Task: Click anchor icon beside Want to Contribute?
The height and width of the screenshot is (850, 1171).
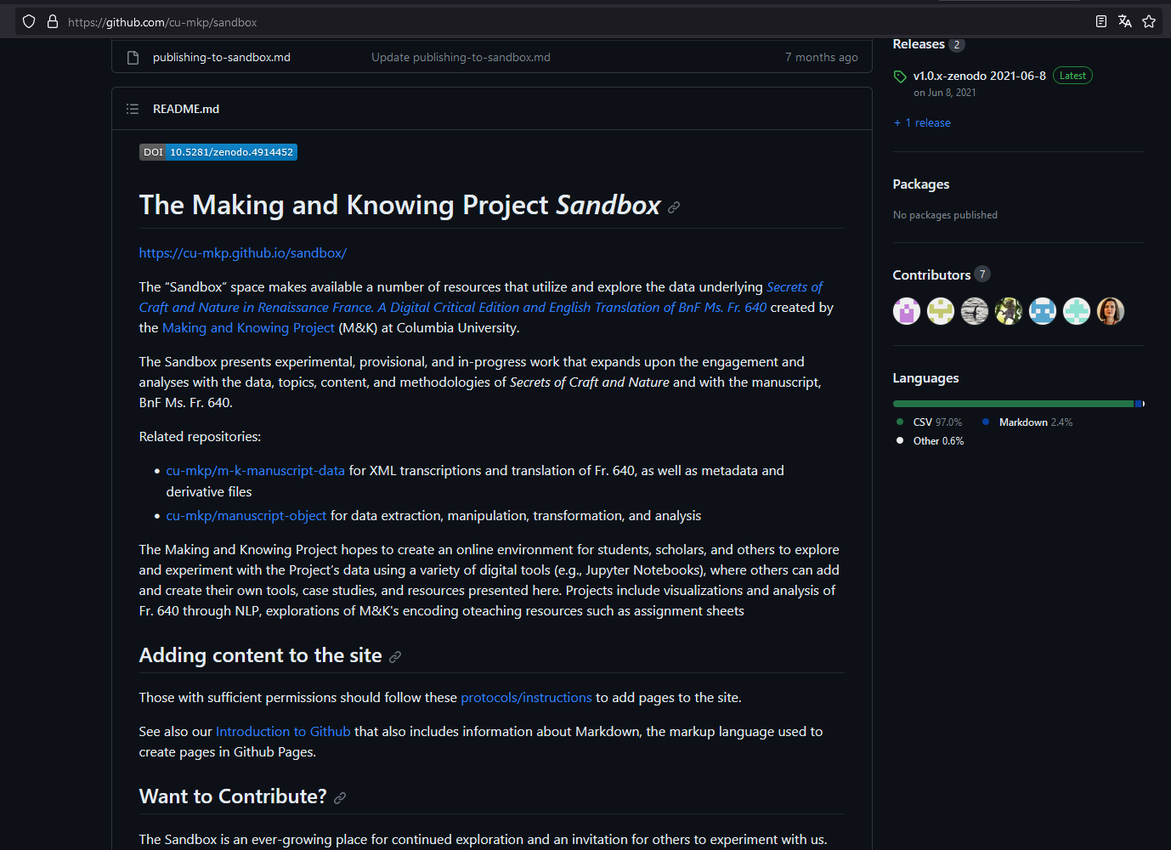Action: pos(340,798)
